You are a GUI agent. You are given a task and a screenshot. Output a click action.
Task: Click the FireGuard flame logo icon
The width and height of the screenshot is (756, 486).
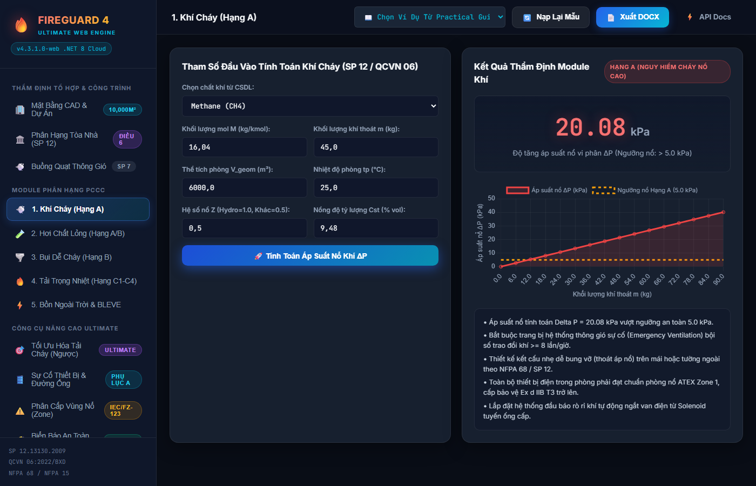[21, 25]
